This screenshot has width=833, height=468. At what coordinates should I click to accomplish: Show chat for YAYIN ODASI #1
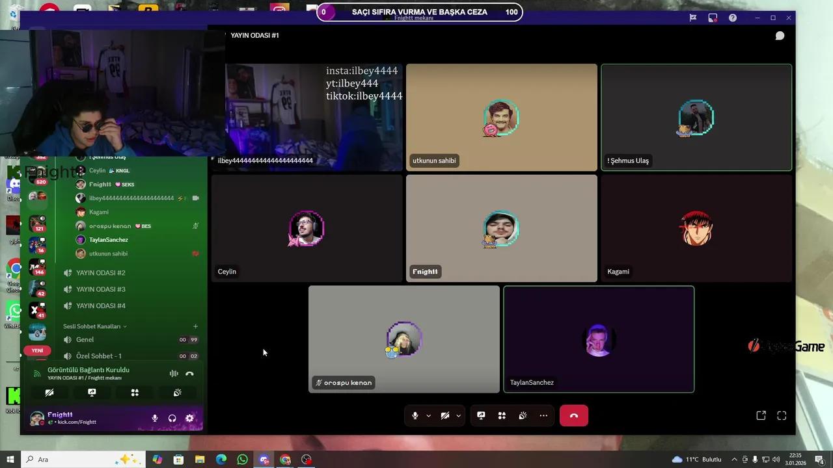[x=780, y=36]
